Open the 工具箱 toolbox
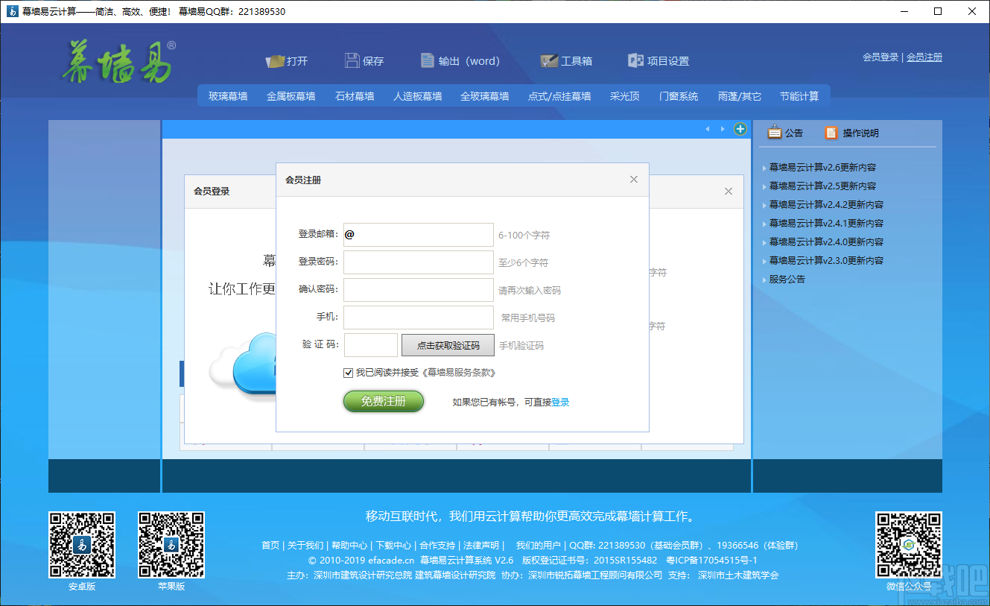The width and height of the screenshot is (990, 606). click(x=566, y=61)
